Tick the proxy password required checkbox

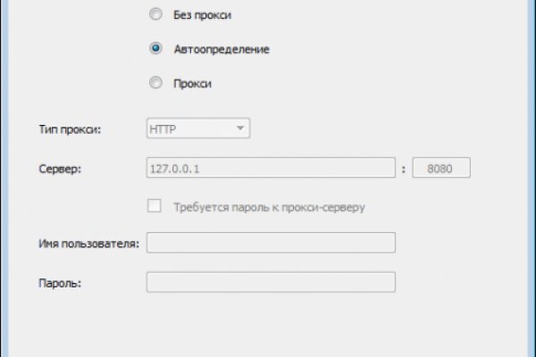click(x=155, y=206)
